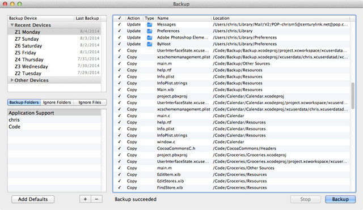Click the Stop button

pos(306,199)
